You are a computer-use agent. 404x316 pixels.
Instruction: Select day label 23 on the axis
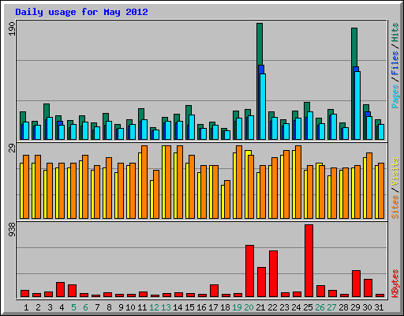(x=284, y=307)
